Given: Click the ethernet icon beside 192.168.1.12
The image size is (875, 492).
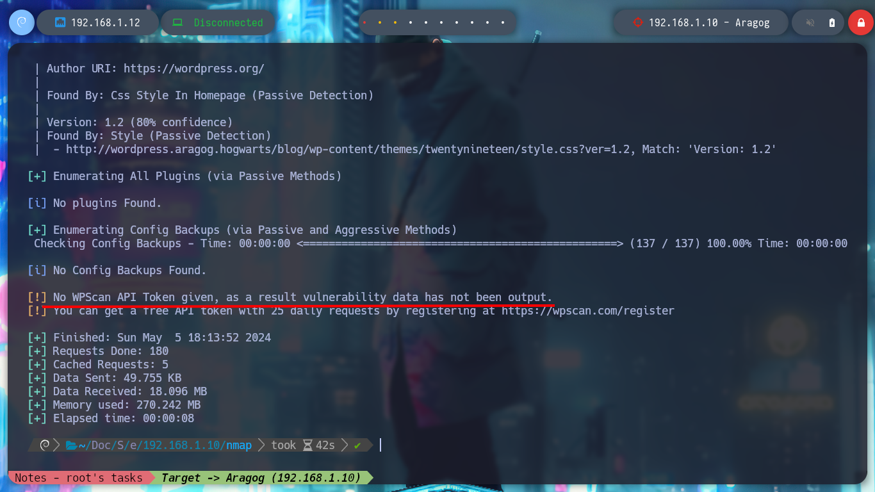Looking at the screenshot, I should click(x=60, y=22).
